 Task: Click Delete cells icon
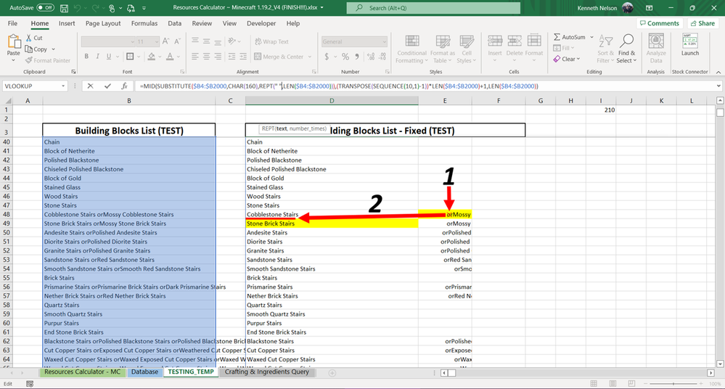point(514,41)
